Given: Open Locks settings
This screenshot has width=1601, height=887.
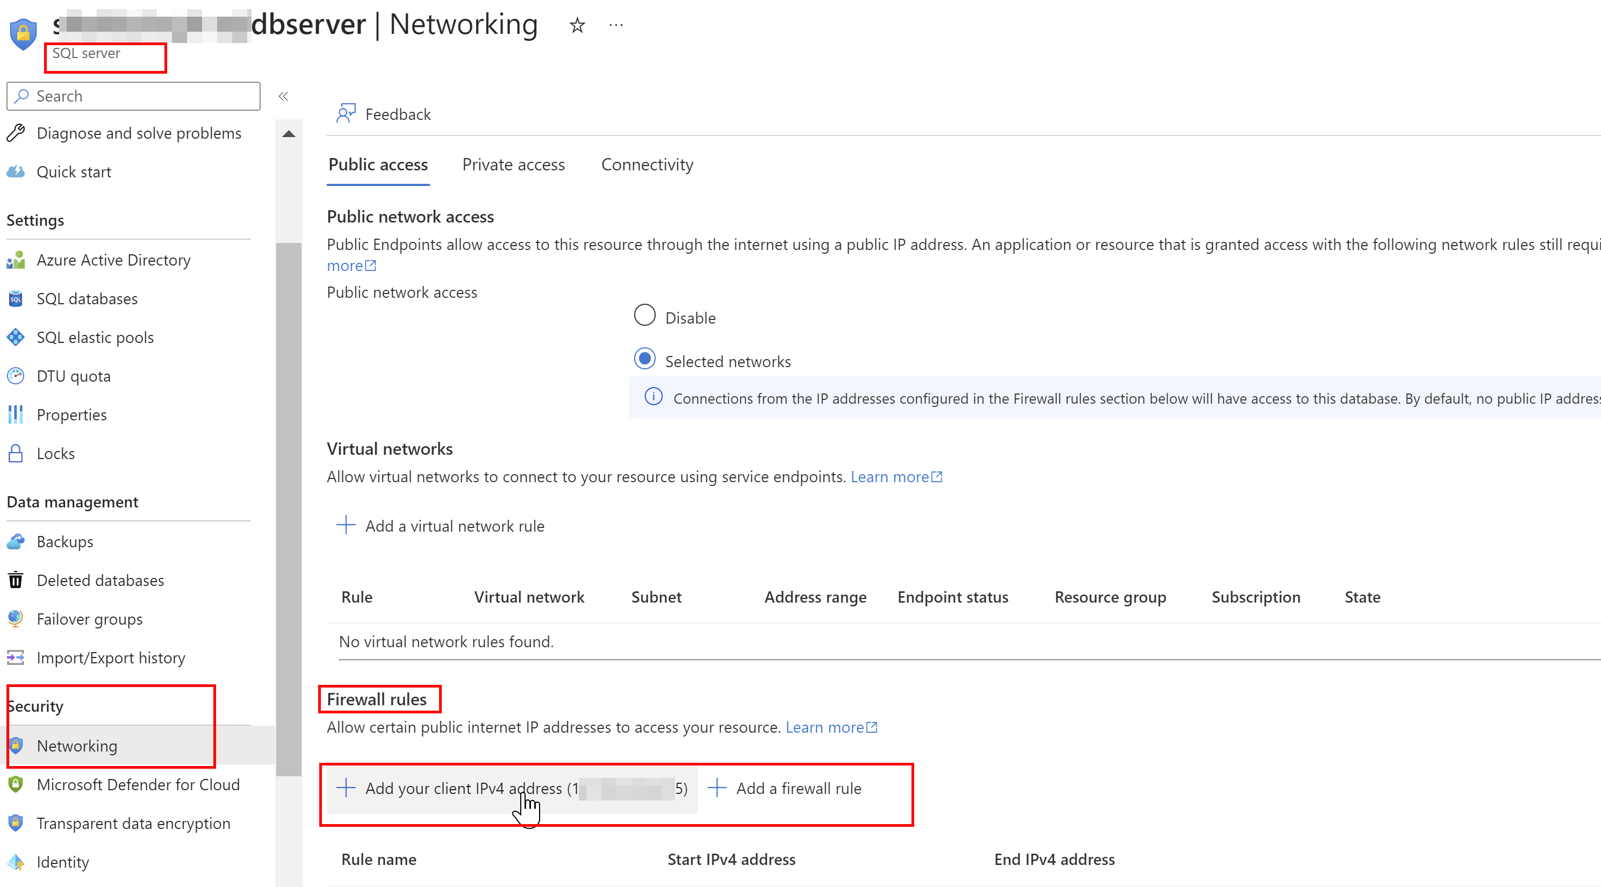Looking at the screenshot, I should 55,453.
